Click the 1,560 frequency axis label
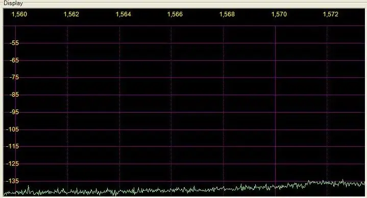The width and height of the screenshot is (367, 198). (x=19, y=14)
